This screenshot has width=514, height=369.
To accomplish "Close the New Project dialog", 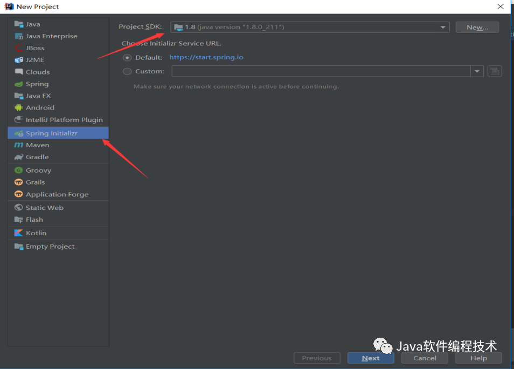I will [x=501, y=6].
